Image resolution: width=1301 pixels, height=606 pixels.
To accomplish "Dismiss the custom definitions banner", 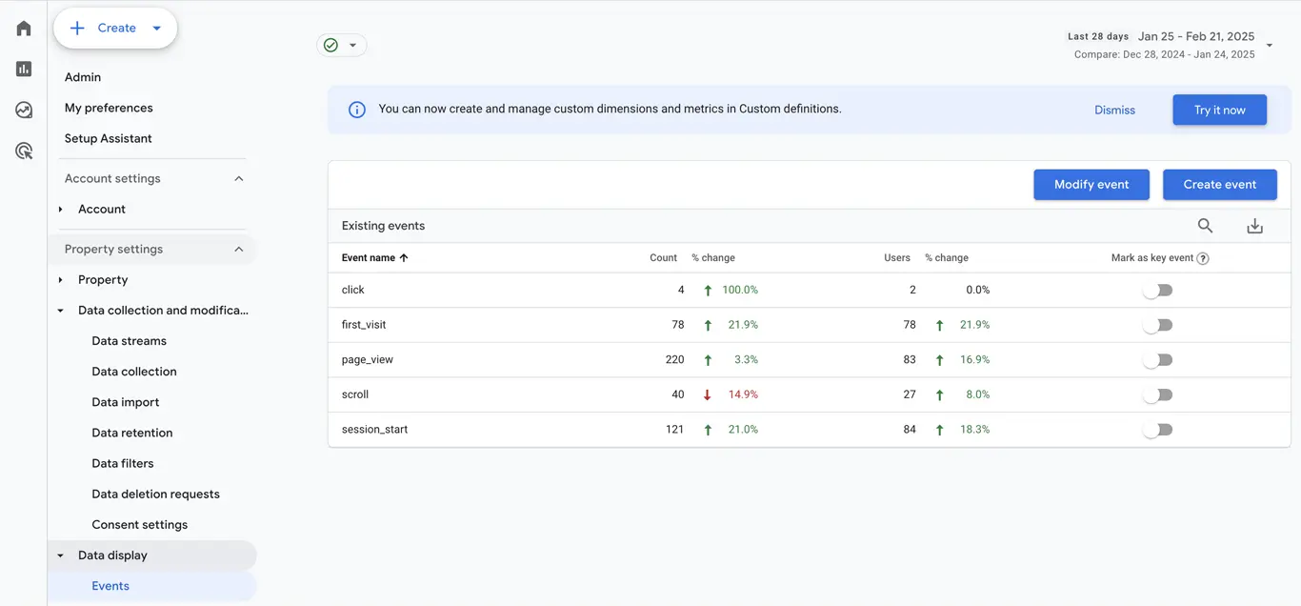I will click(1114, 110).
